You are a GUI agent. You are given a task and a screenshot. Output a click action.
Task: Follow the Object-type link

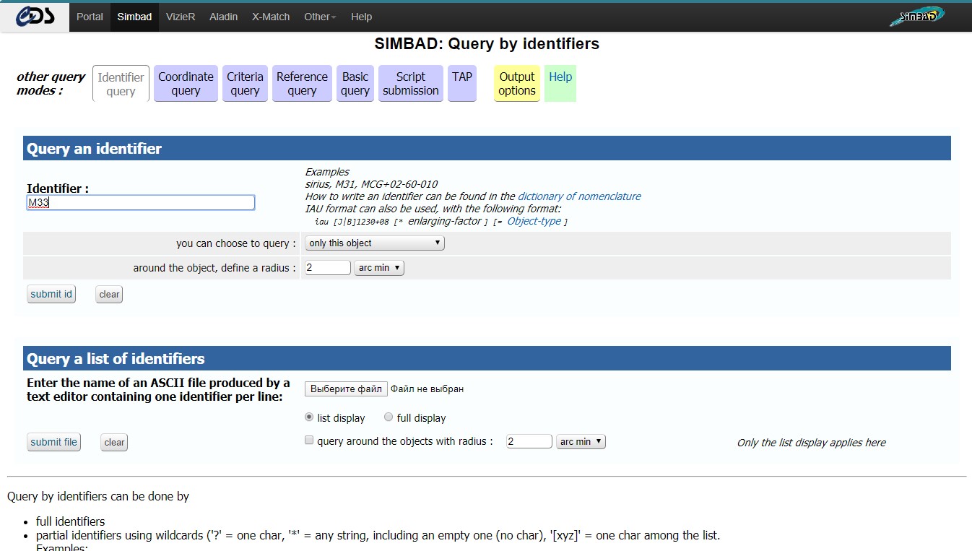pos(534,221)
